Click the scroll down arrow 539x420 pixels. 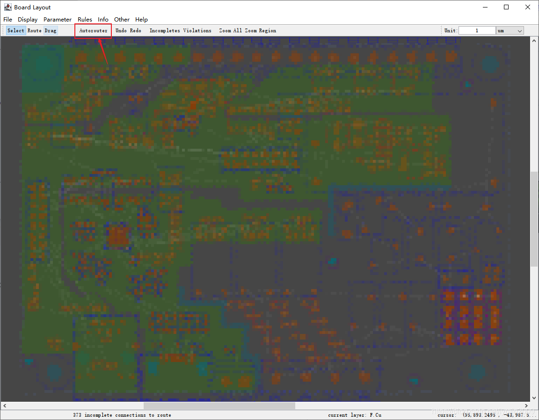tap(534, 398)
